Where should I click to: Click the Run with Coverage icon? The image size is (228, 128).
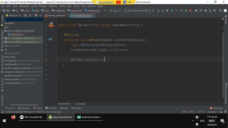point(177,11)
